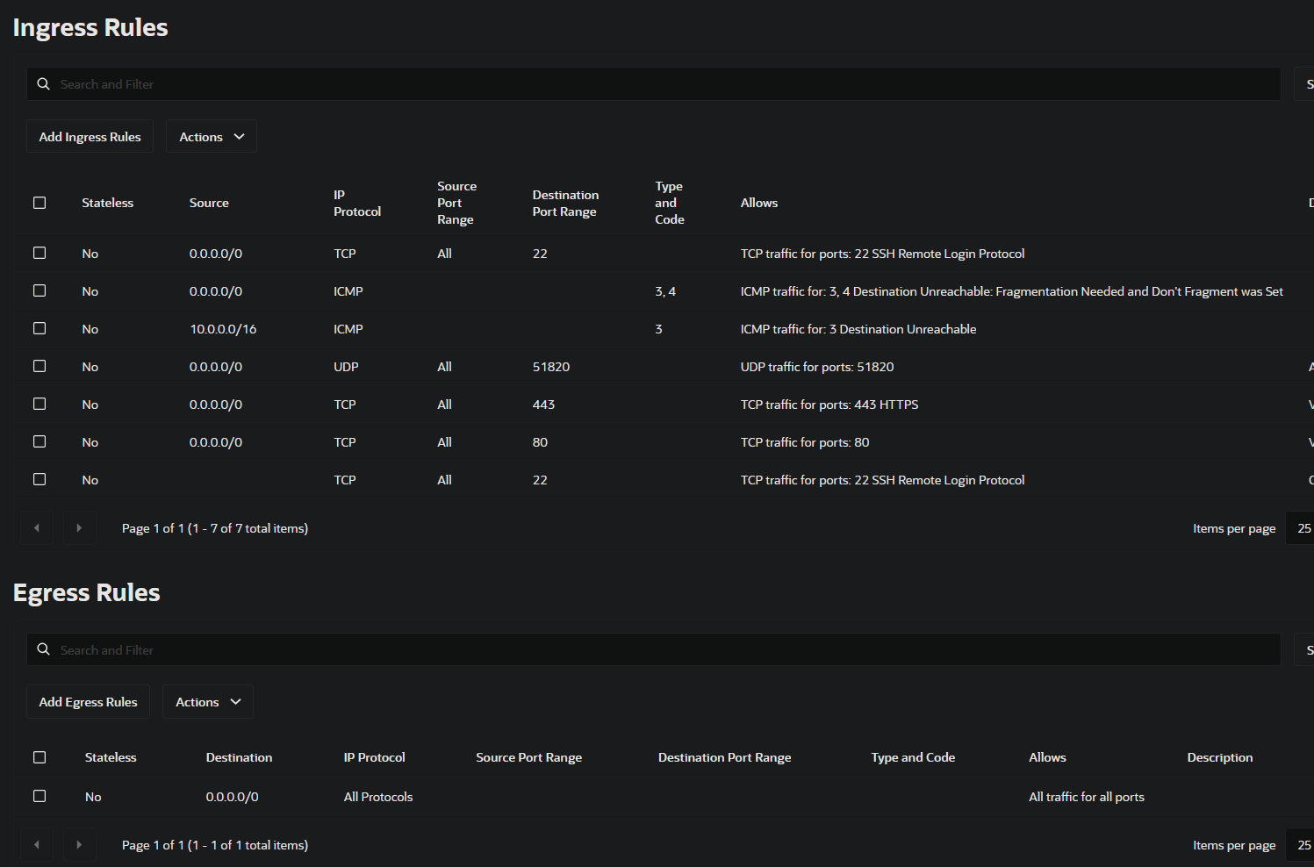Image resolution: width=1314 pixels, height=867 pixels.
Task: Open Ingress items per page selector
Action: (x=1300, y=528)
